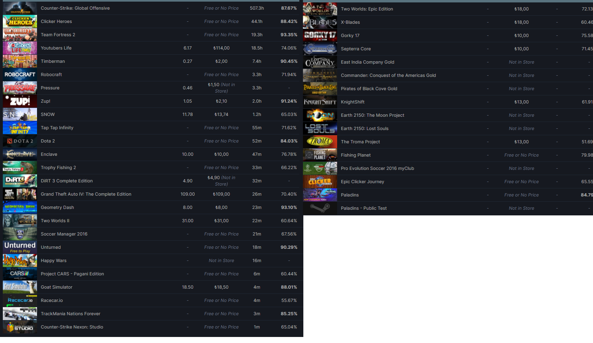Select the Grand Theft Auto IV thumbnail
This screenshot has height=343, width=593.
click(x=20, y=194)
